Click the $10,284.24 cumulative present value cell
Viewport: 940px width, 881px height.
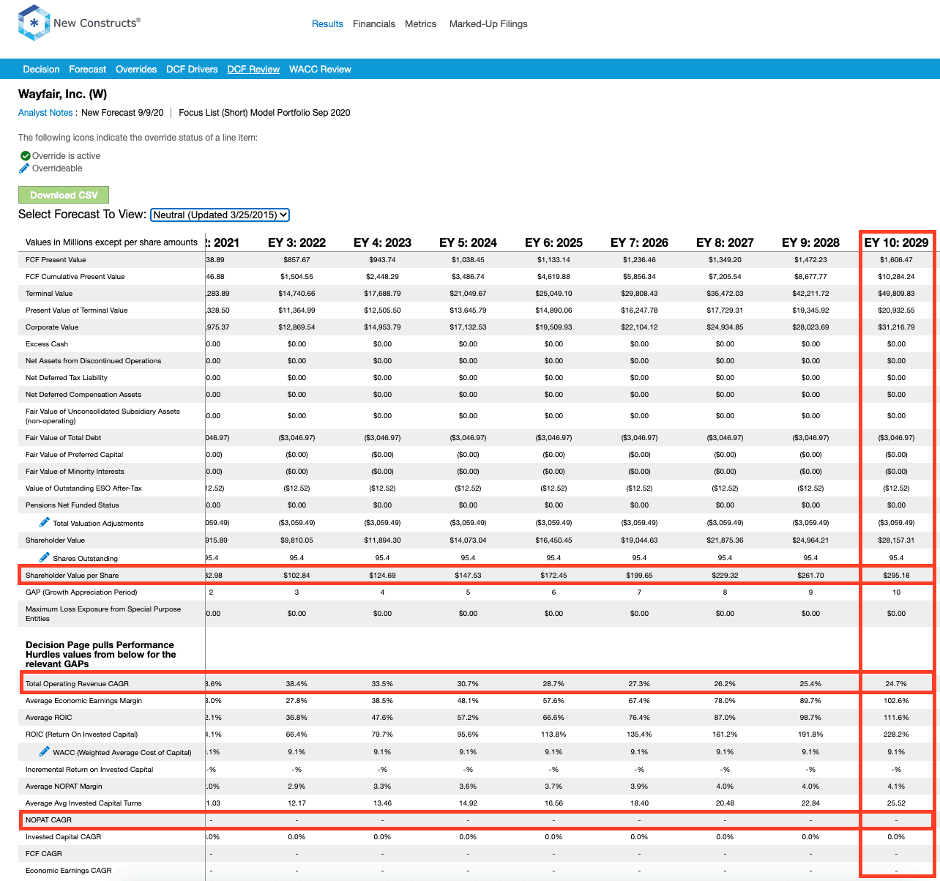point(896,277)
